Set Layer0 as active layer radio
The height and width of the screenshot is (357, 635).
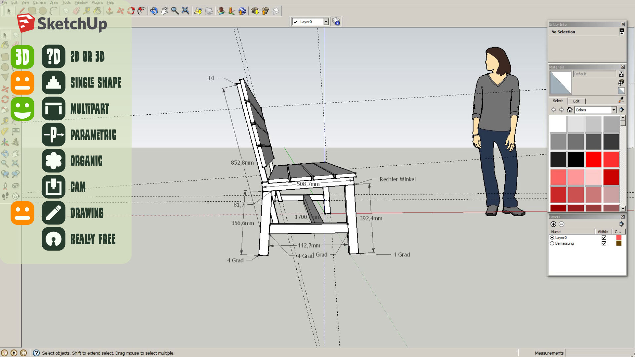[552, 238]
